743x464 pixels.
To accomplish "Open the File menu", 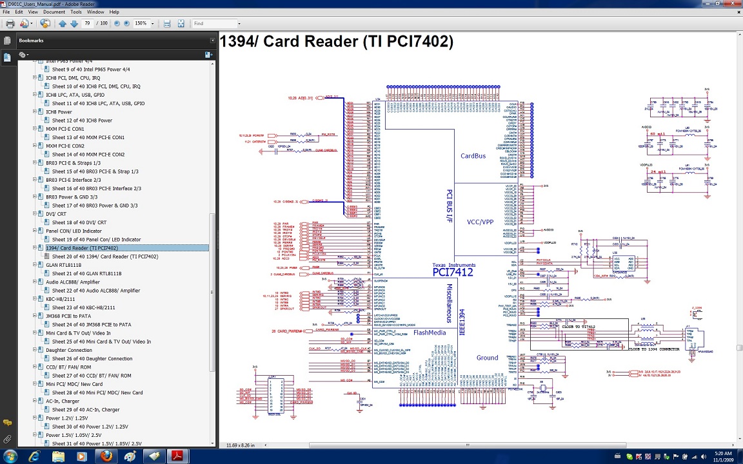I will click(x=6, y=12).
